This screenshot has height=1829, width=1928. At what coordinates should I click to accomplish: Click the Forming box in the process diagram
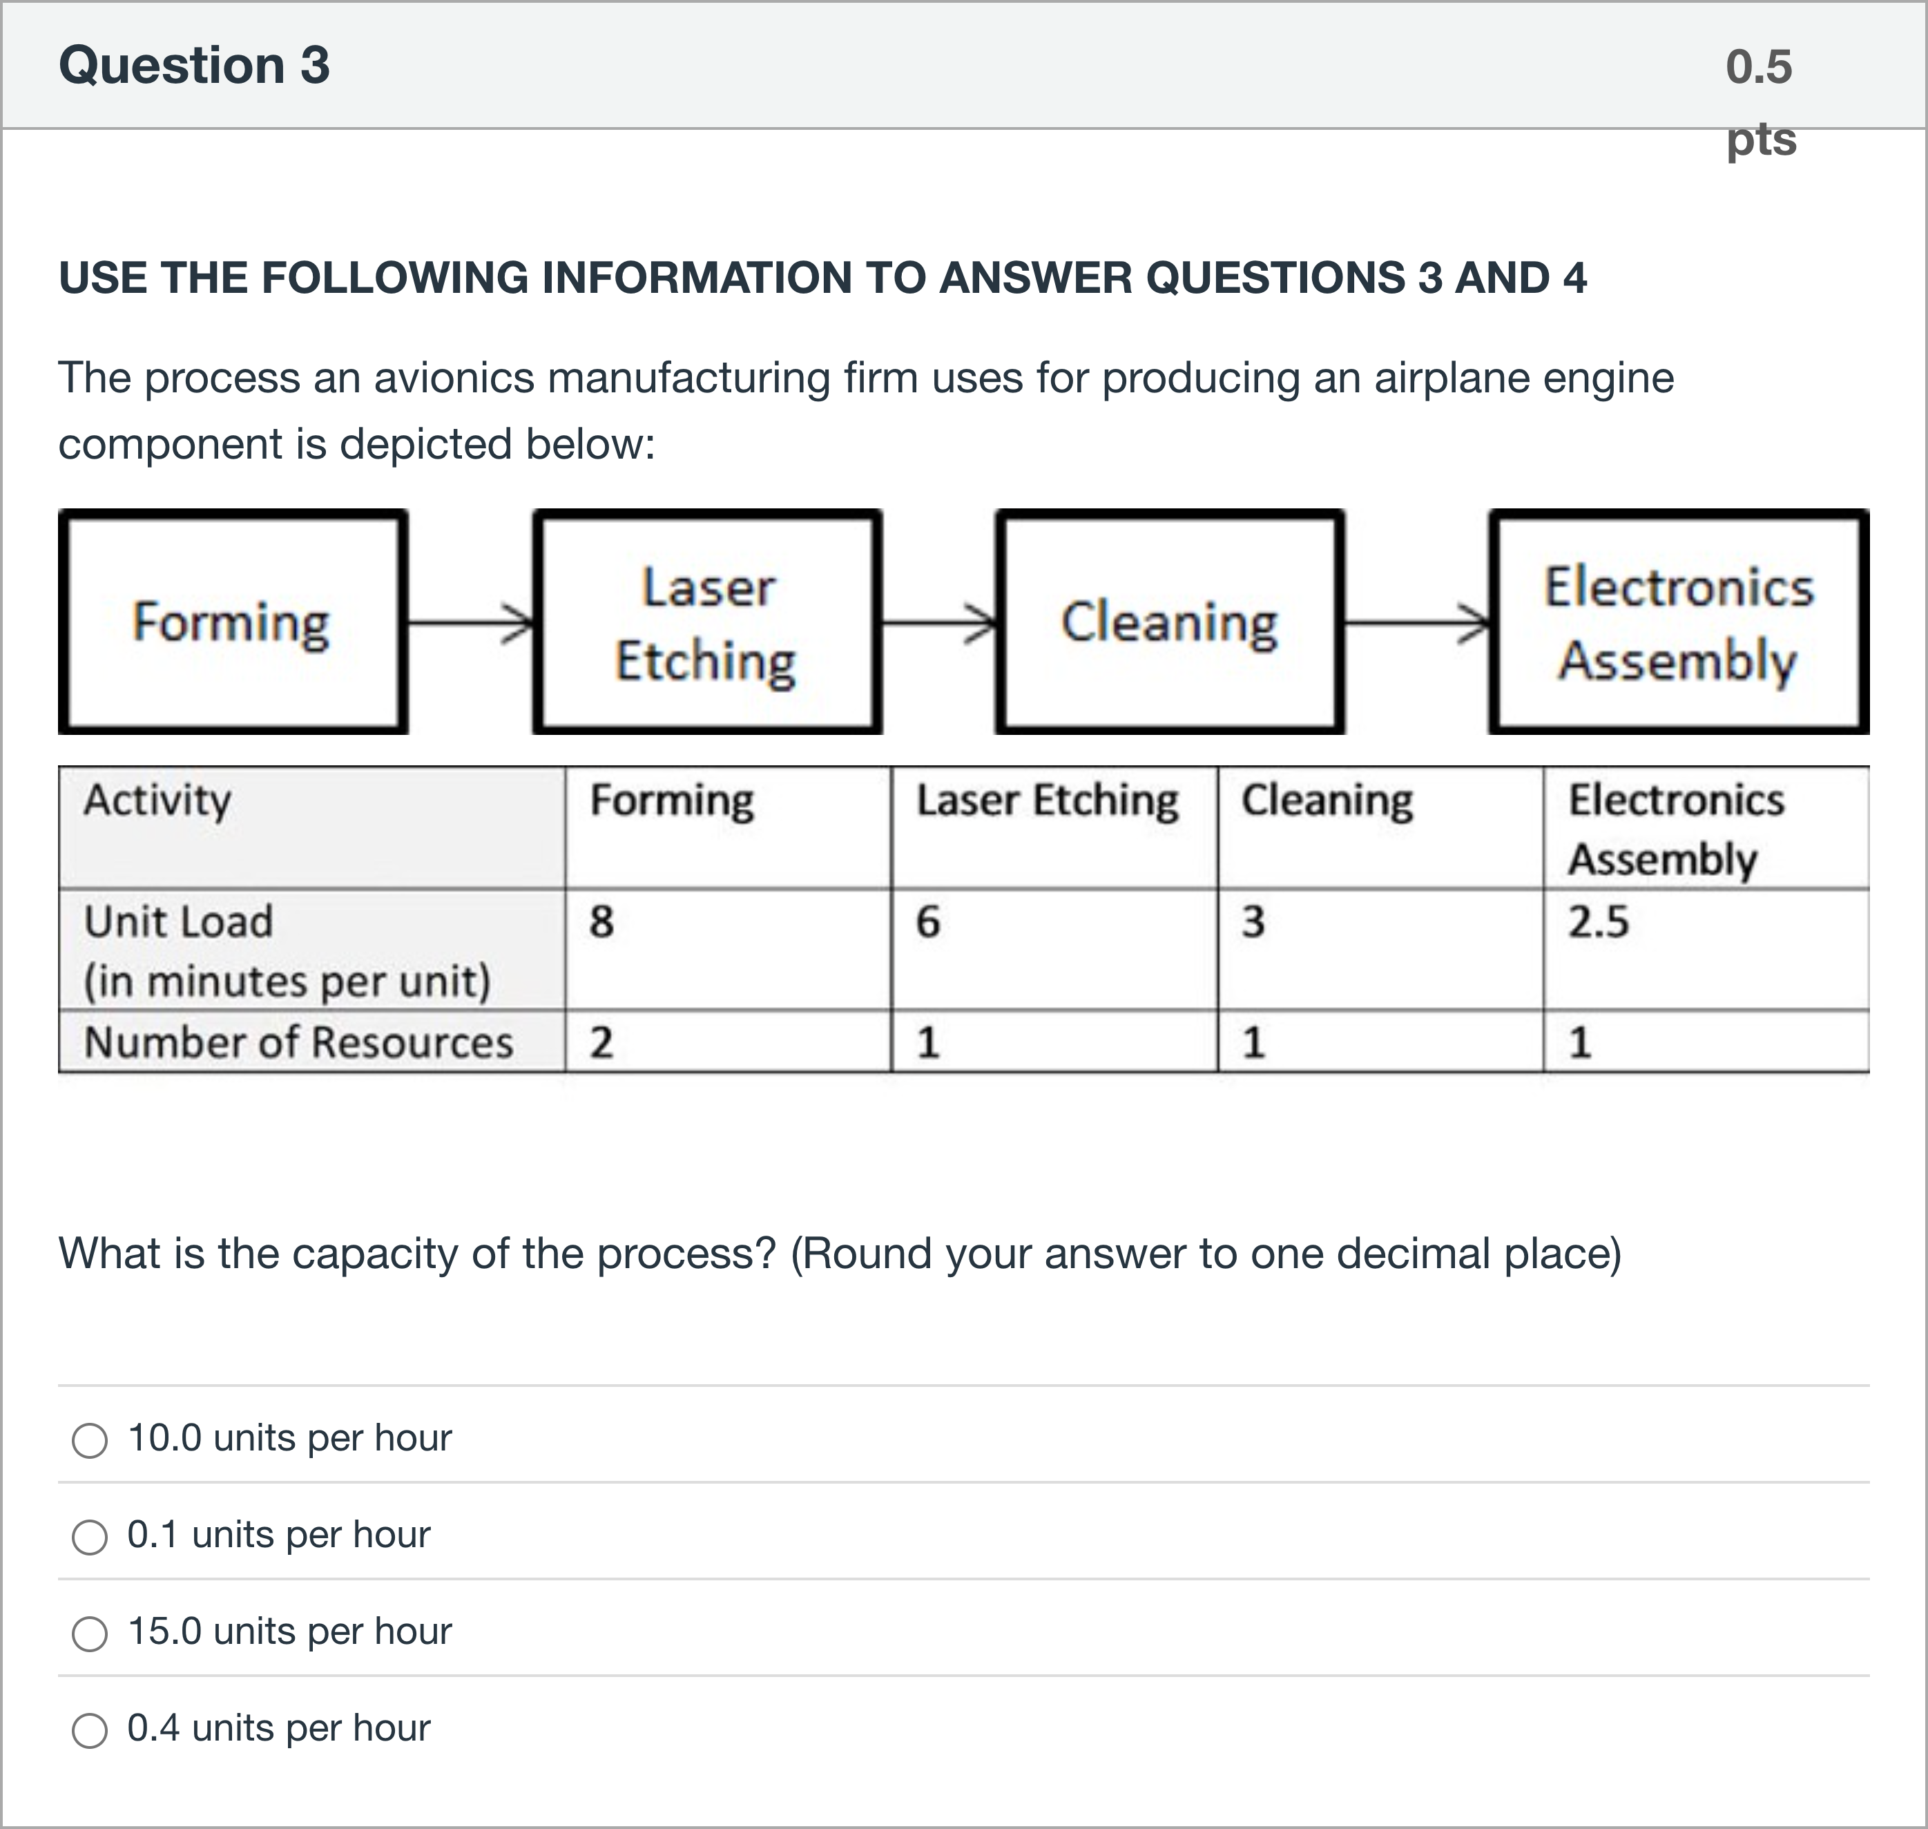(233, 621)
